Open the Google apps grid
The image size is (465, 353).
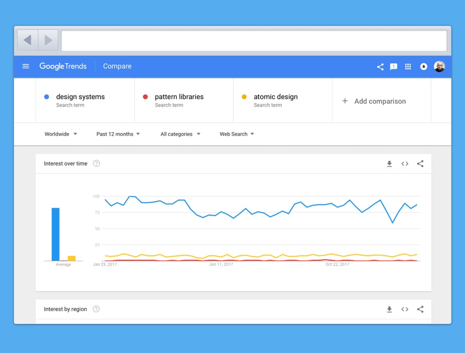pos(408,67)
